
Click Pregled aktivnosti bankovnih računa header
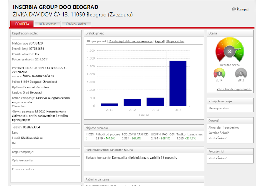coord(144,150)
